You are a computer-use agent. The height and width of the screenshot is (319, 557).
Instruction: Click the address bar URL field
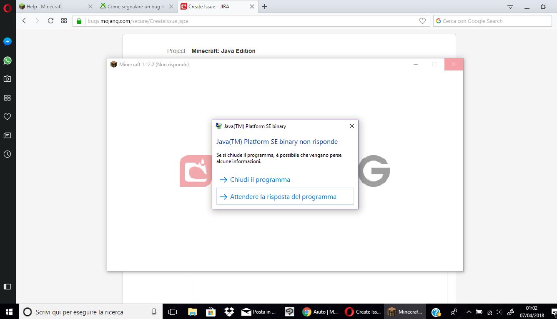pos(251,21)
